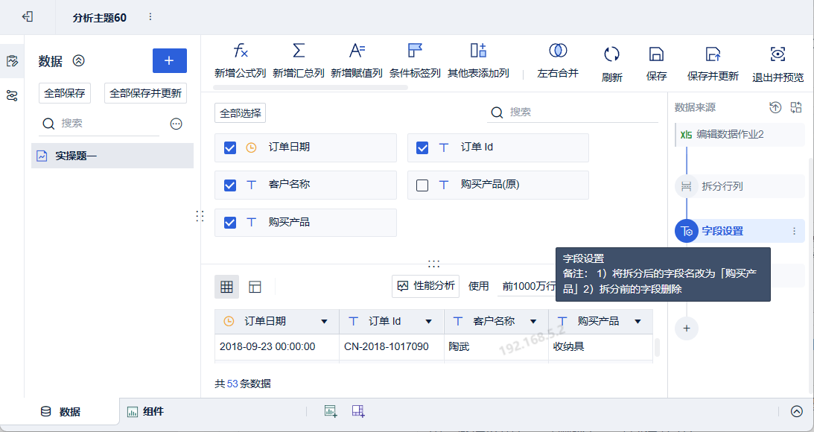Click the 分析主题60 title
This screenshot has height=432, width=814.
point(100,18)
